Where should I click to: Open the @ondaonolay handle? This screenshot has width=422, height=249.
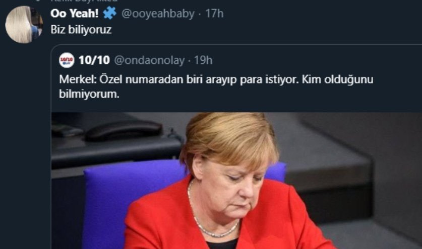(150, 60)
